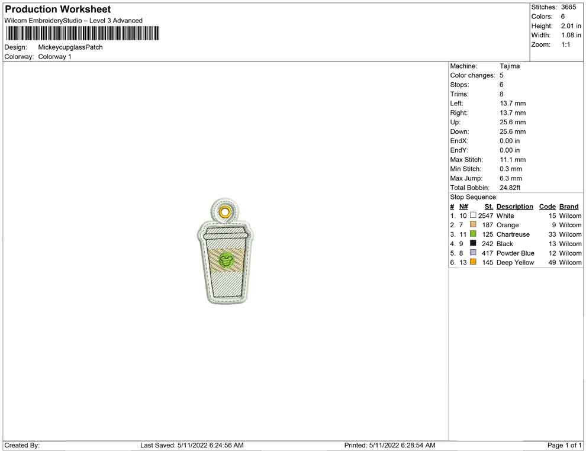586x451 pixels.
Task: Click the Total Bobbin value '24.82ft'
Action: tap(510, 188)
